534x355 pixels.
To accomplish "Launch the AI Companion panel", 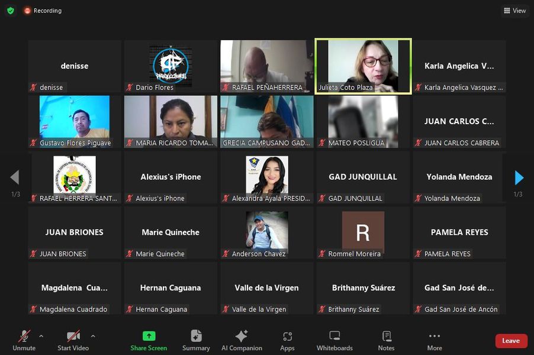I will tap(242, 341).
